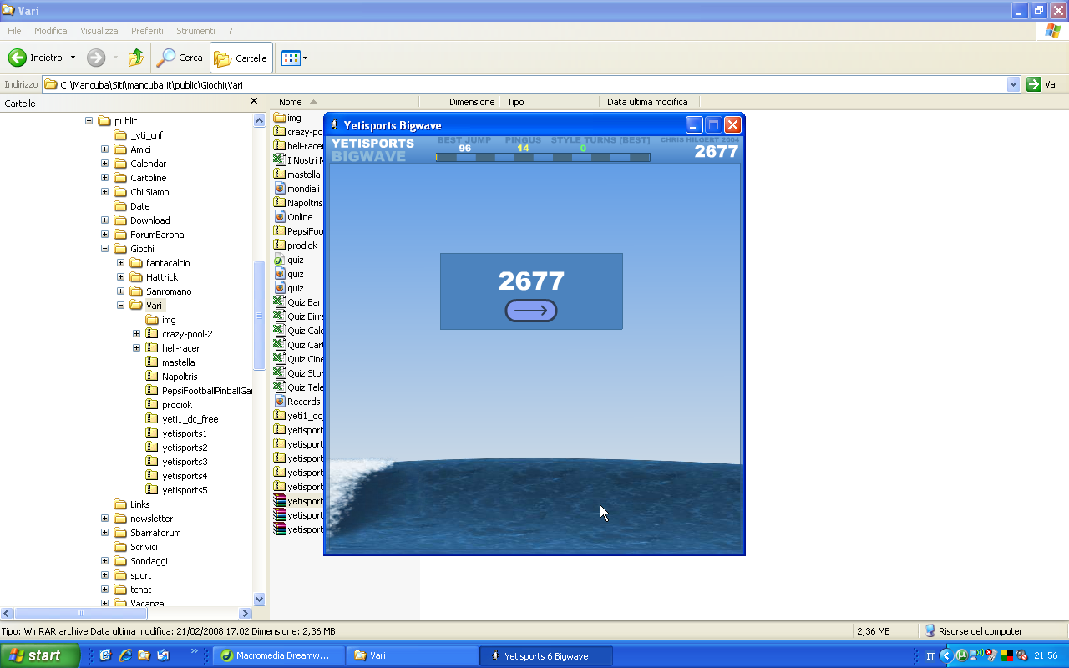
Task: Select the mondiali Firefox document icon
Action: coord(281,189)
